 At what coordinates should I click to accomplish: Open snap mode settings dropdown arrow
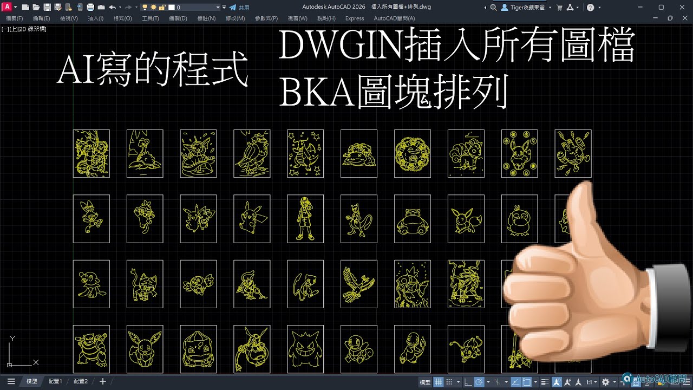pos(458,382)
